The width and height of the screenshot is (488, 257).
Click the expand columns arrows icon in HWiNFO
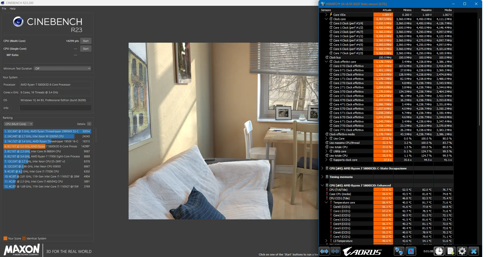324,251
